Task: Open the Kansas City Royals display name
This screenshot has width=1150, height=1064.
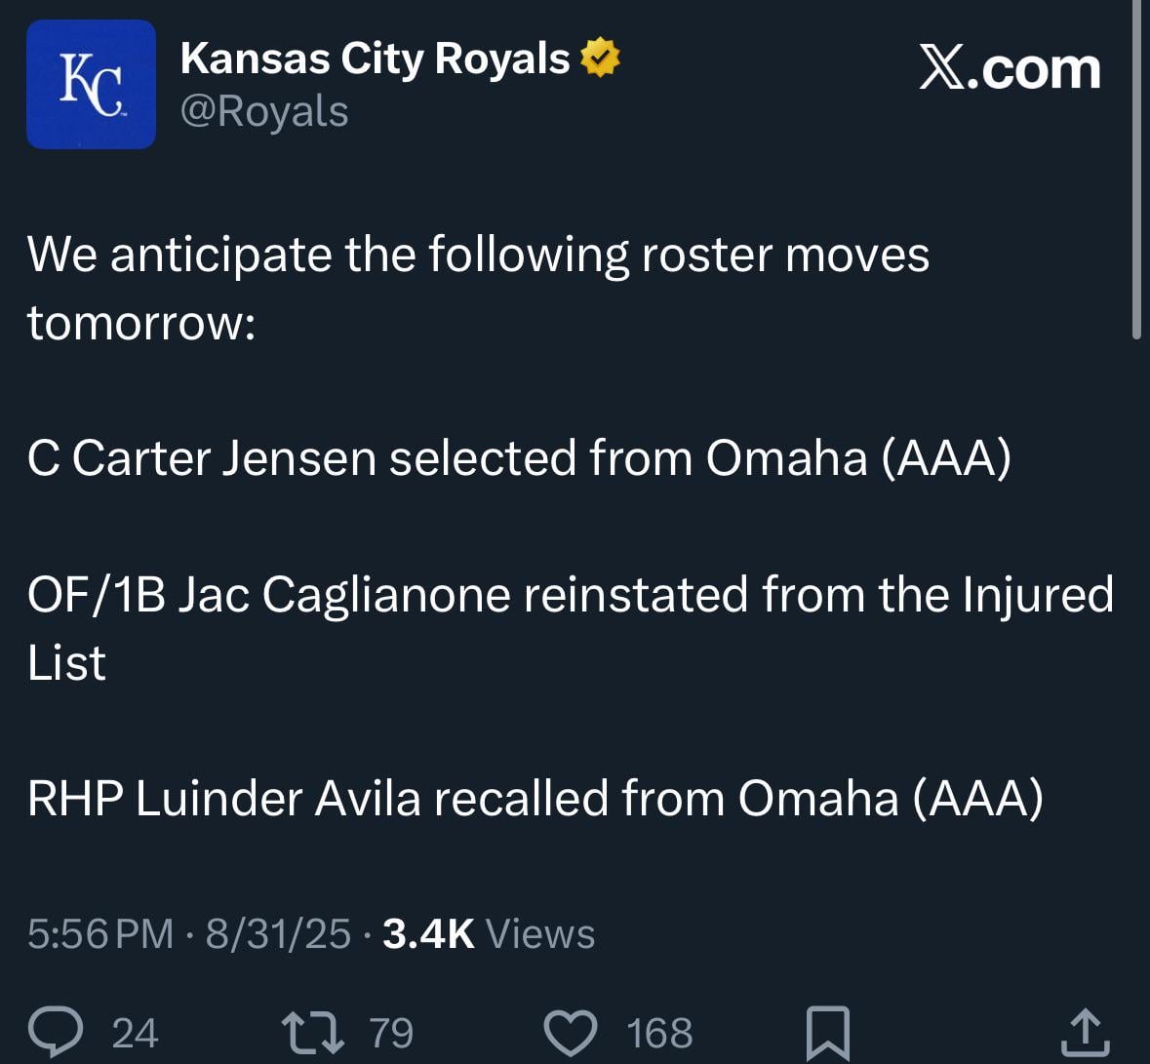Action: point(375,59)
